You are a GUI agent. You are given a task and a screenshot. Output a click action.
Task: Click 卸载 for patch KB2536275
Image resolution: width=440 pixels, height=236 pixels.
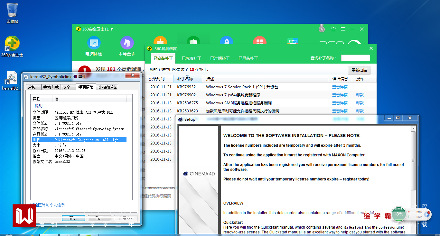360,103
